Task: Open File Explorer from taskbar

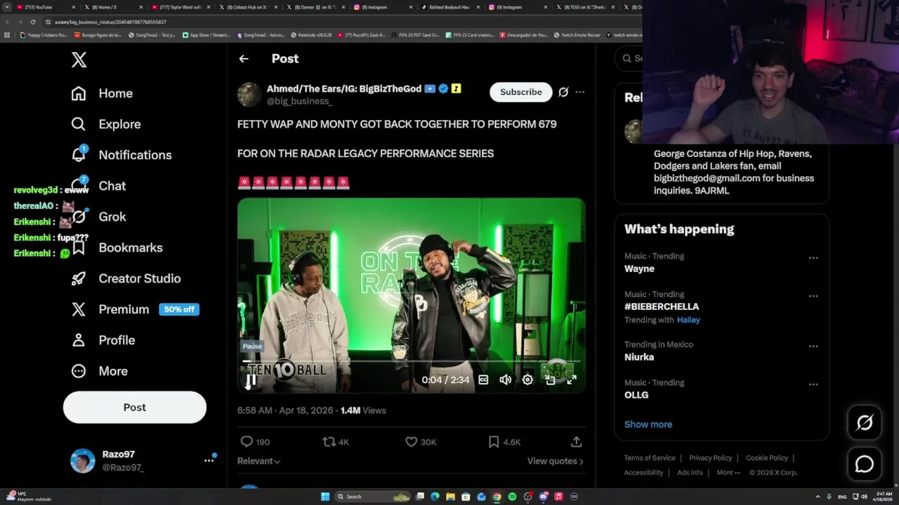Action: [x=450, y=497]
